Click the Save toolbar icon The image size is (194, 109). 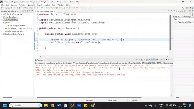(x=6, y=8)
